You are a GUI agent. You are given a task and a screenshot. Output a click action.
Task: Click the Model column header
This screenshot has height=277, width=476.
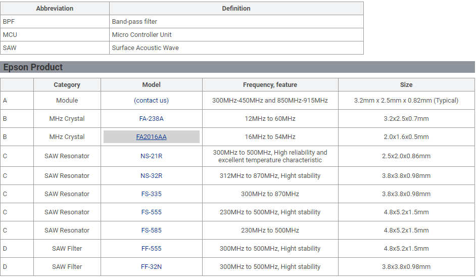tap(151, 85)
